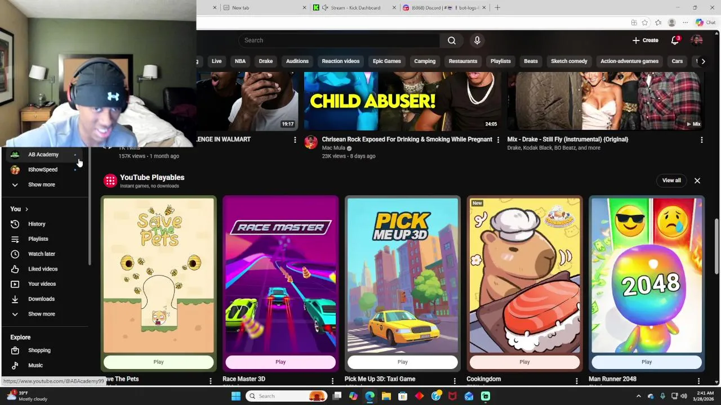
Task: Open File Explorer from the taskbar
Action: (386, 396)
